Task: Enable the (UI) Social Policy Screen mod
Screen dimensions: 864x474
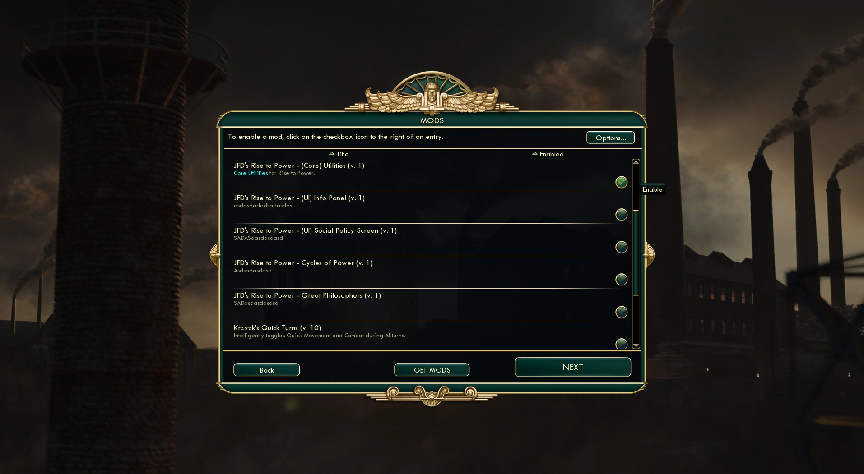Action: tap(621, 247)
